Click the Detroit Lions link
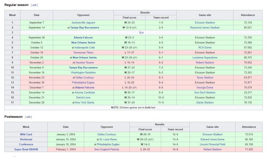 coord(83,98)
